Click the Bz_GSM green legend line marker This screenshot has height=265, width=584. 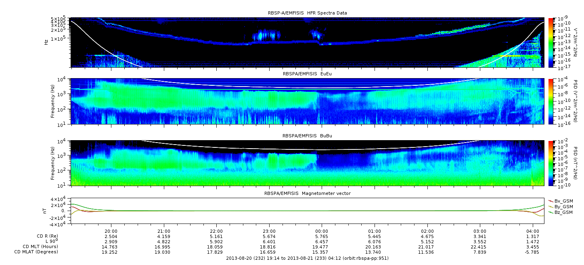click(x=551, y=212)
